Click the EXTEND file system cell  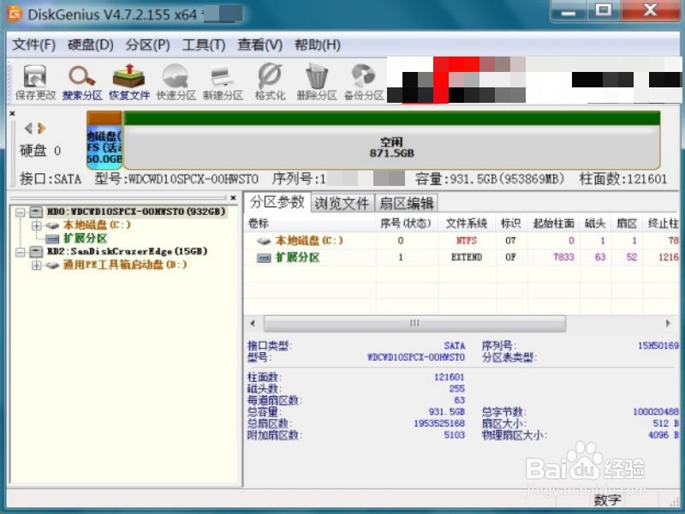(467, 258)
